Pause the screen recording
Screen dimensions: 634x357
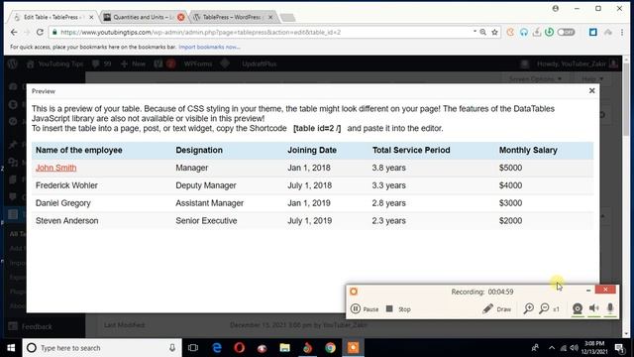point(365,308)
